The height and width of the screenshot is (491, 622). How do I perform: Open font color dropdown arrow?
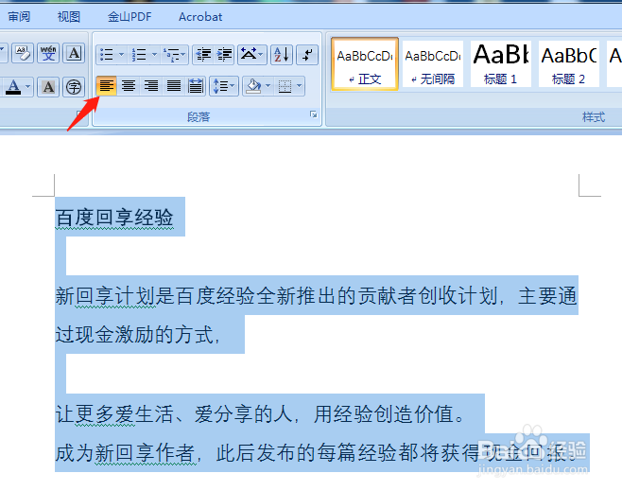click(x=27, y=87)
